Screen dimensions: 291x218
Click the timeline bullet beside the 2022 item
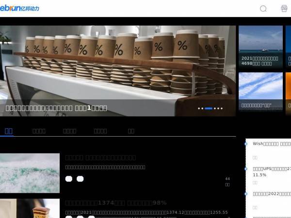246,194
